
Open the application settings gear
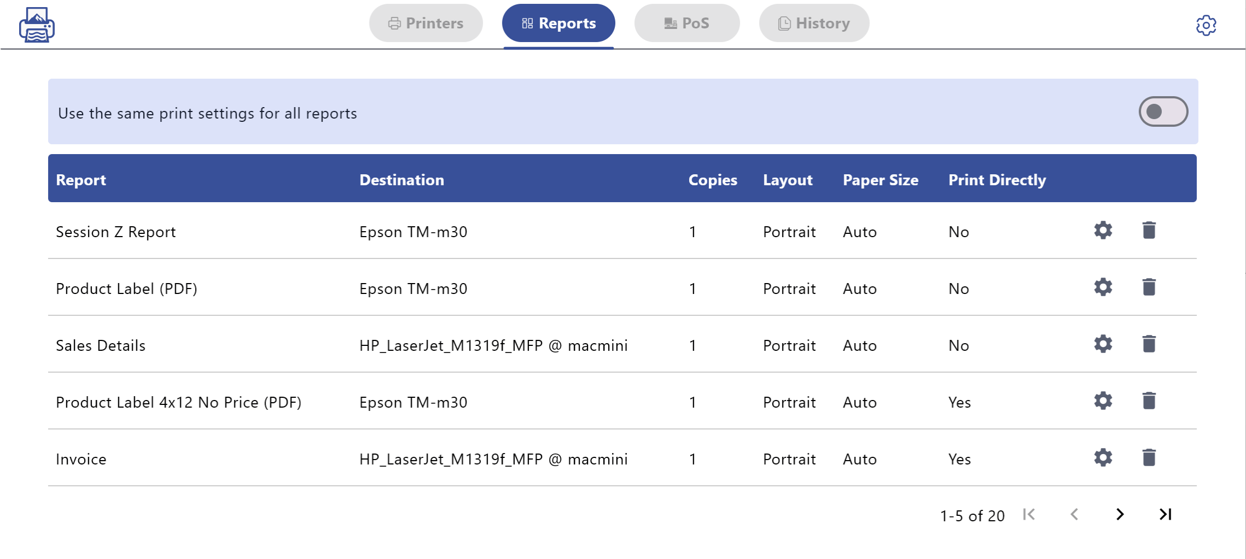point(1206,25)
